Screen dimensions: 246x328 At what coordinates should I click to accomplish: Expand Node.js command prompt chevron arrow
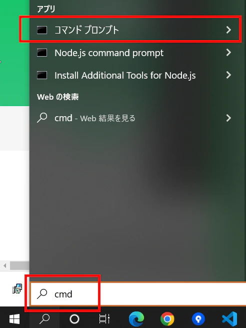click(x=228, y=52)
